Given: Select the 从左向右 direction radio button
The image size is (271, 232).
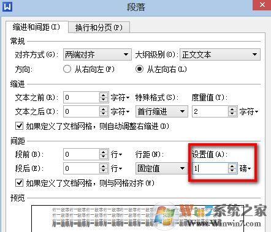Looking at the screenshot, I should point(139,69).
